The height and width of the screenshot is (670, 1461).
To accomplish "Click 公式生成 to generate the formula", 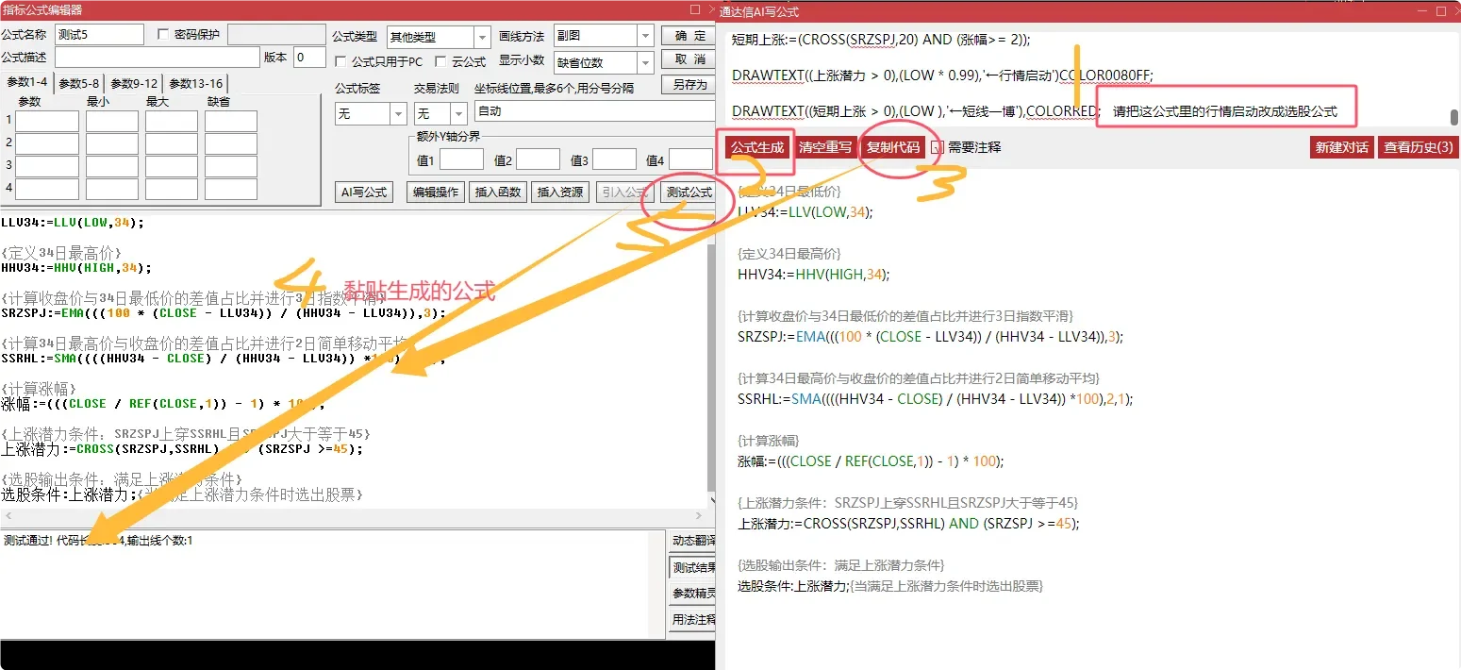I will click(x=756, y=148).
